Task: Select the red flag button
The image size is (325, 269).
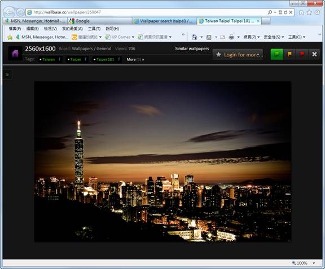Action: point(302,54)
